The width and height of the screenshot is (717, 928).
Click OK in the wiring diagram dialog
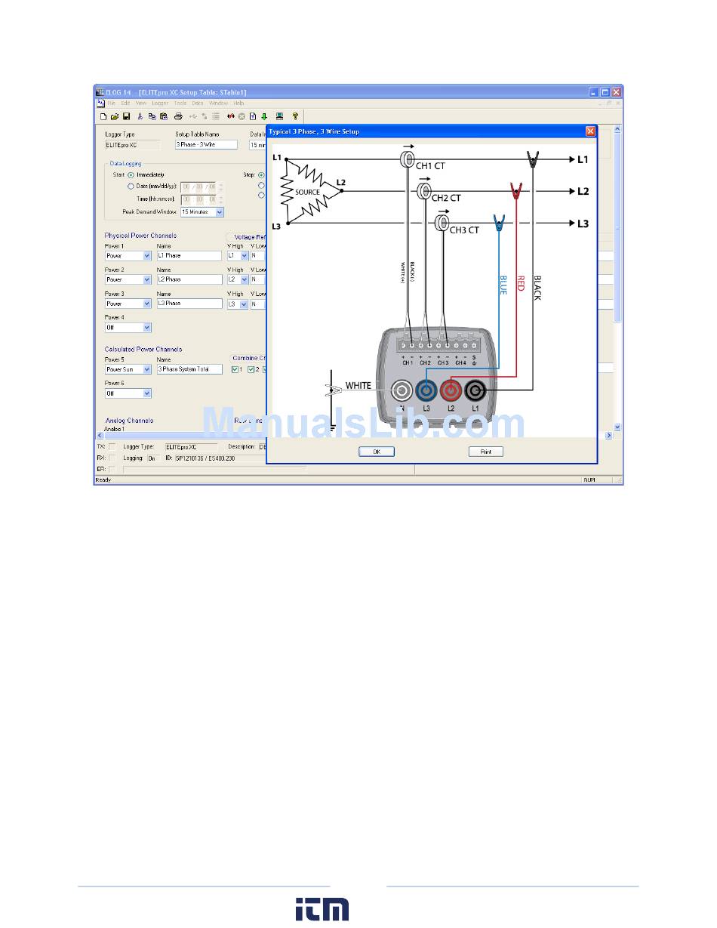376,452
